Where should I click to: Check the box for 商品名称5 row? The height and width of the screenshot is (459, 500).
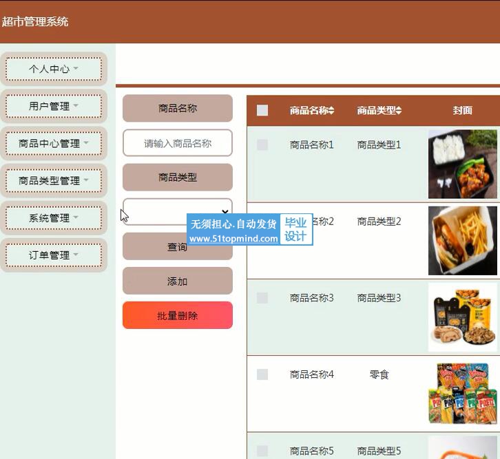click(262, 451)
